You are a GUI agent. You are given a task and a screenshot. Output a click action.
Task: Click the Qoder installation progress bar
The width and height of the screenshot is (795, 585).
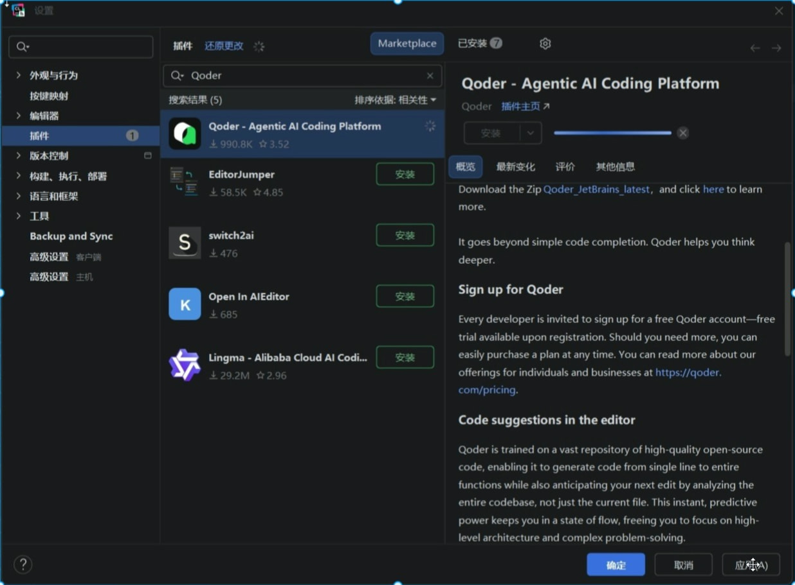click(x=612, y=133)
